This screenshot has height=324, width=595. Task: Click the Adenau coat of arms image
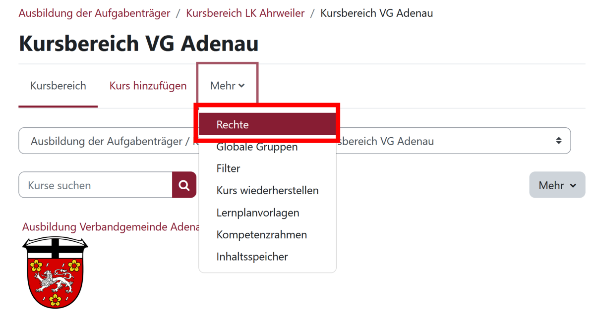click(x=55, y=272)
